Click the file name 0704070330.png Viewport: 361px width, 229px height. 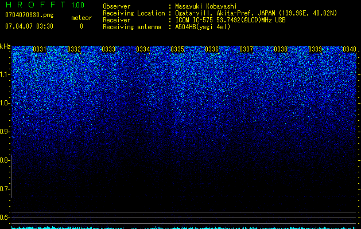click(x=29, y=15)
